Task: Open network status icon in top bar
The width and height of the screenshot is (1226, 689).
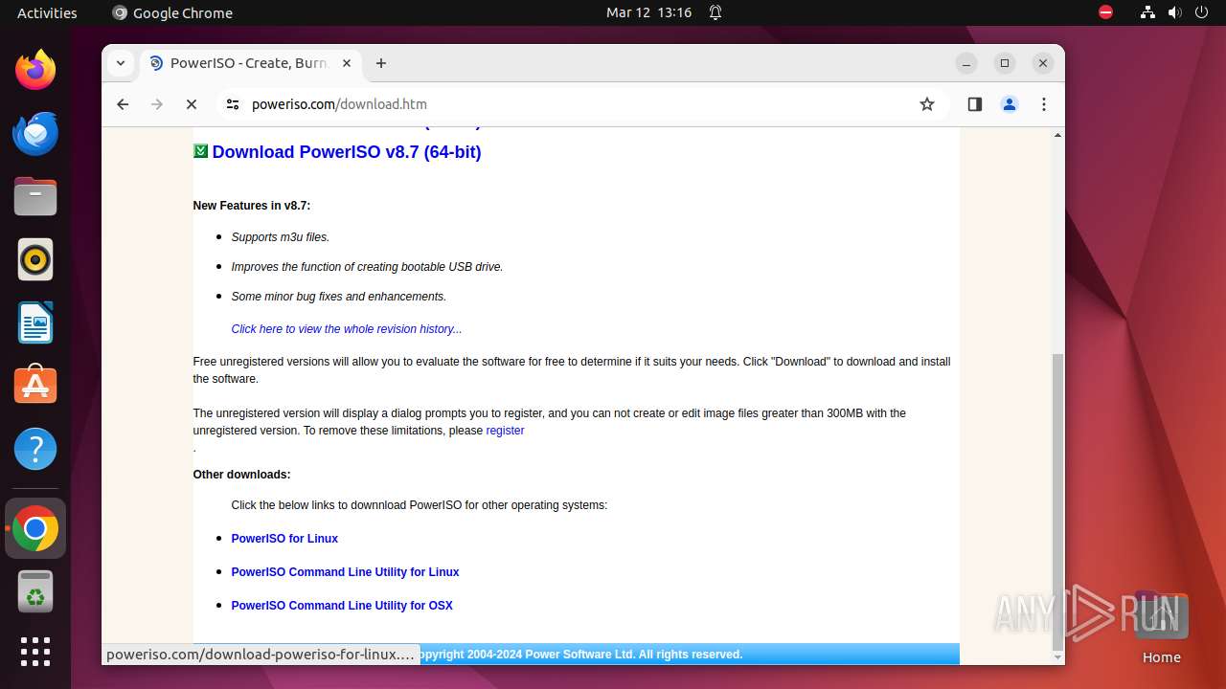Action: click(x=1147, y=12)
